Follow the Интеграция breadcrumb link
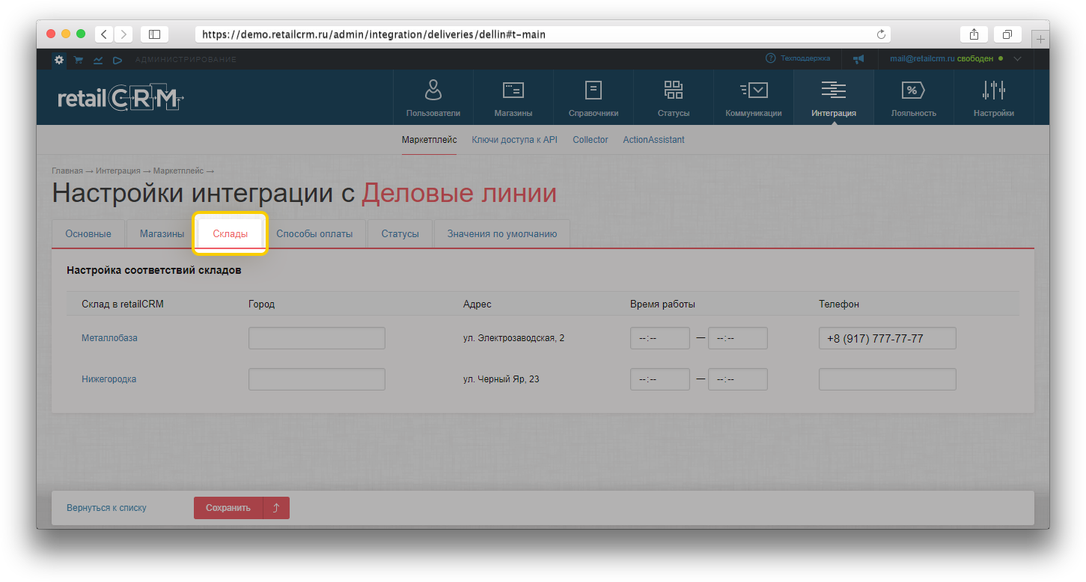 [x=118, y=171]
